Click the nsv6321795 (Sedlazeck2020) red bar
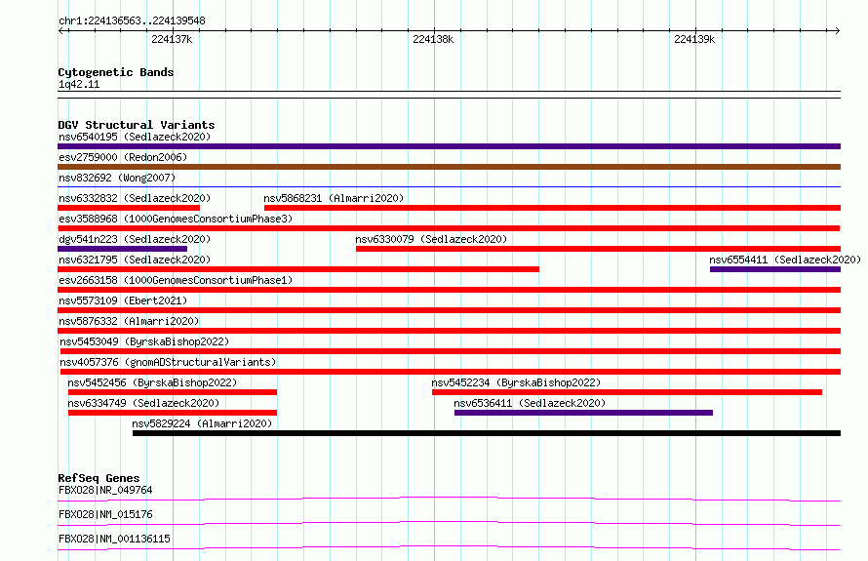868x561 pixels. [x=298, y=269]
